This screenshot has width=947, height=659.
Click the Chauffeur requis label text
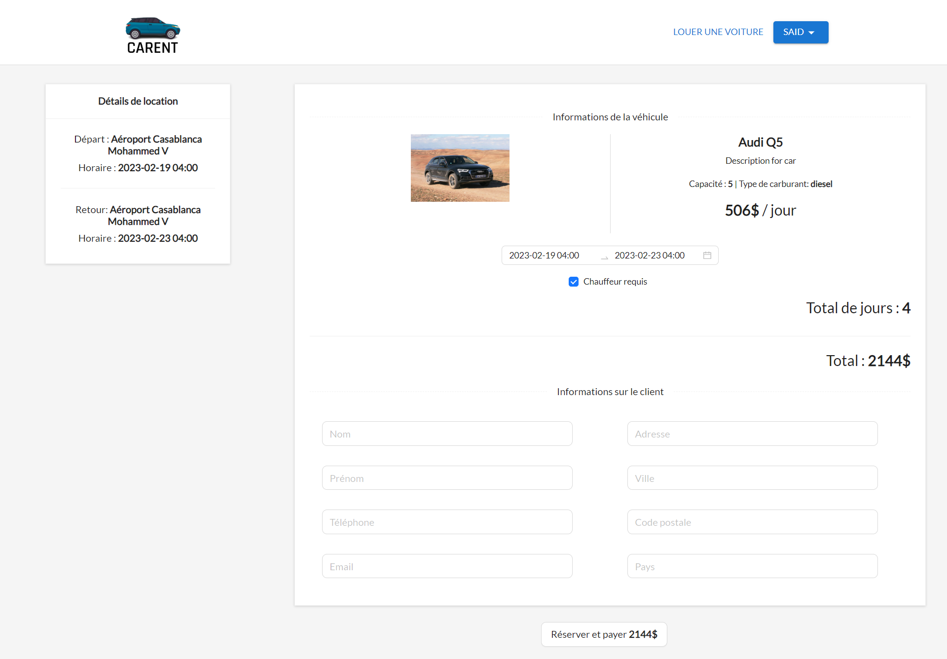tap(615, 282)
